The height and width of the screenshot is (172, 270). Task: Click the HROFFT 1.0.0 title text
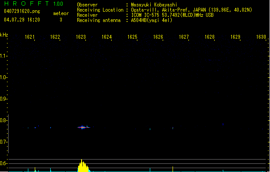(34, 3)
